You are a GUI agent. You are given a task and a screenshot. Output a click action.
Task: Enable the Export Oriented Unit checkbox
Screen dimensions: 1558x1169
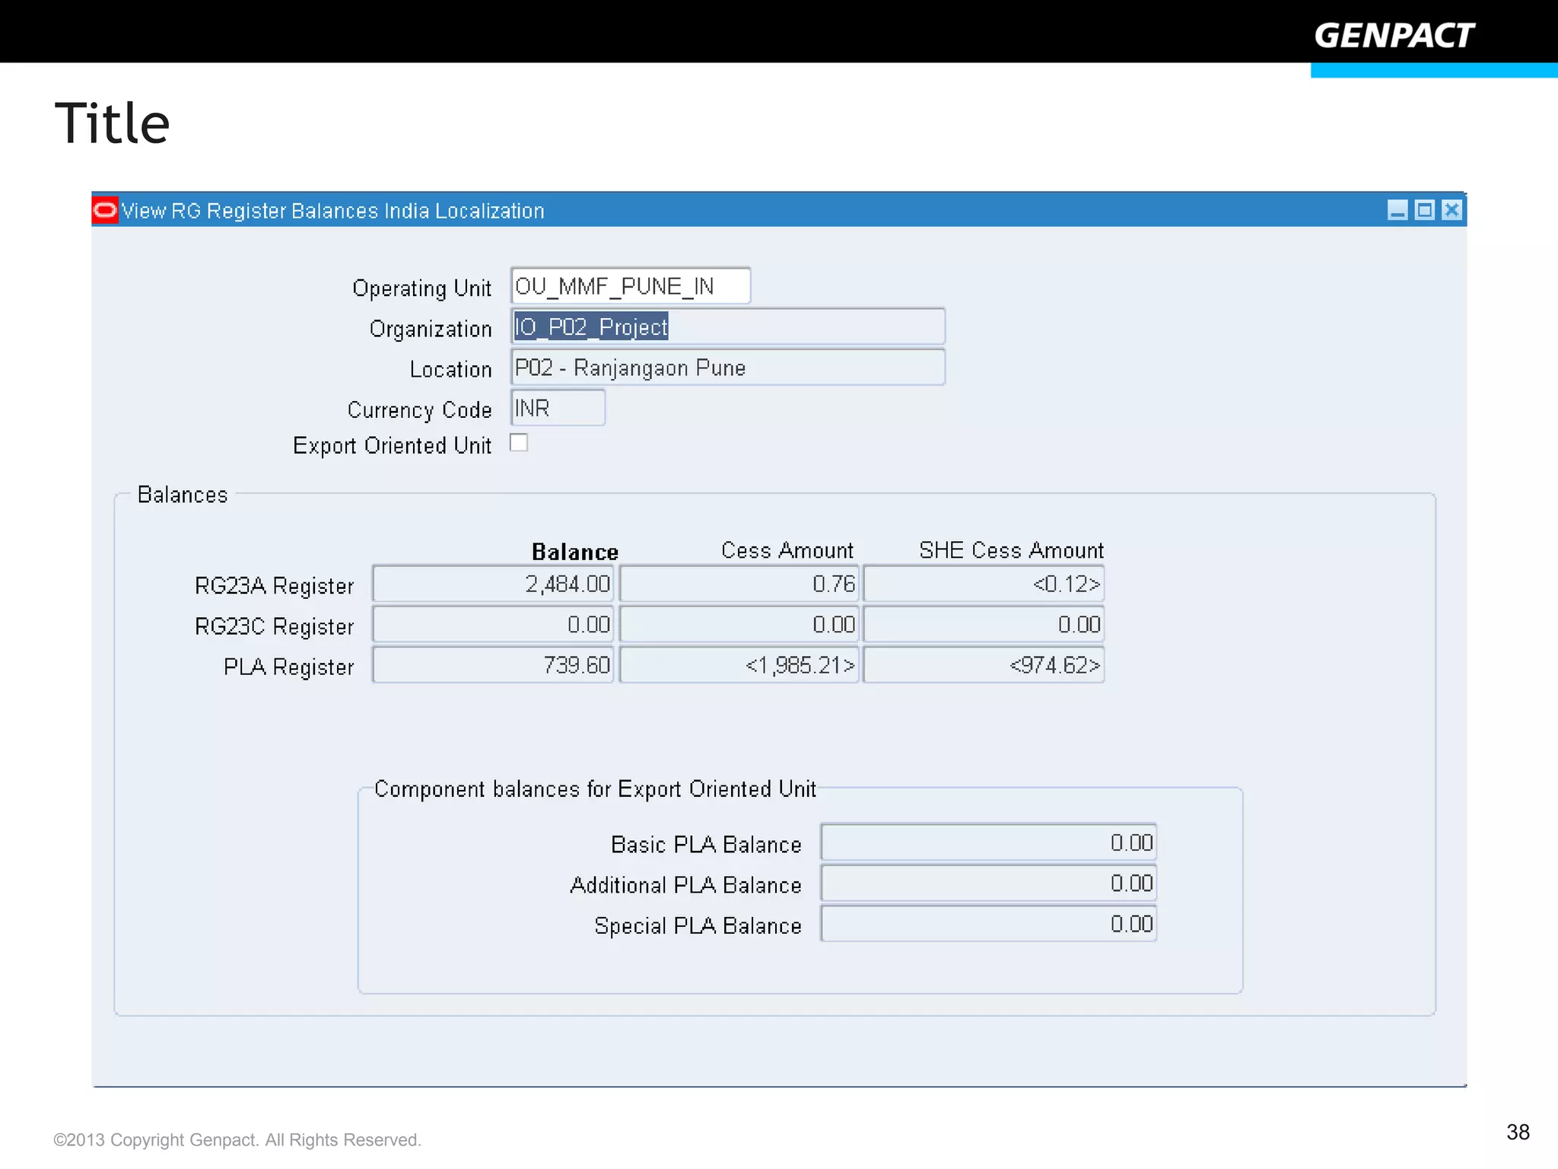[519, 443]
